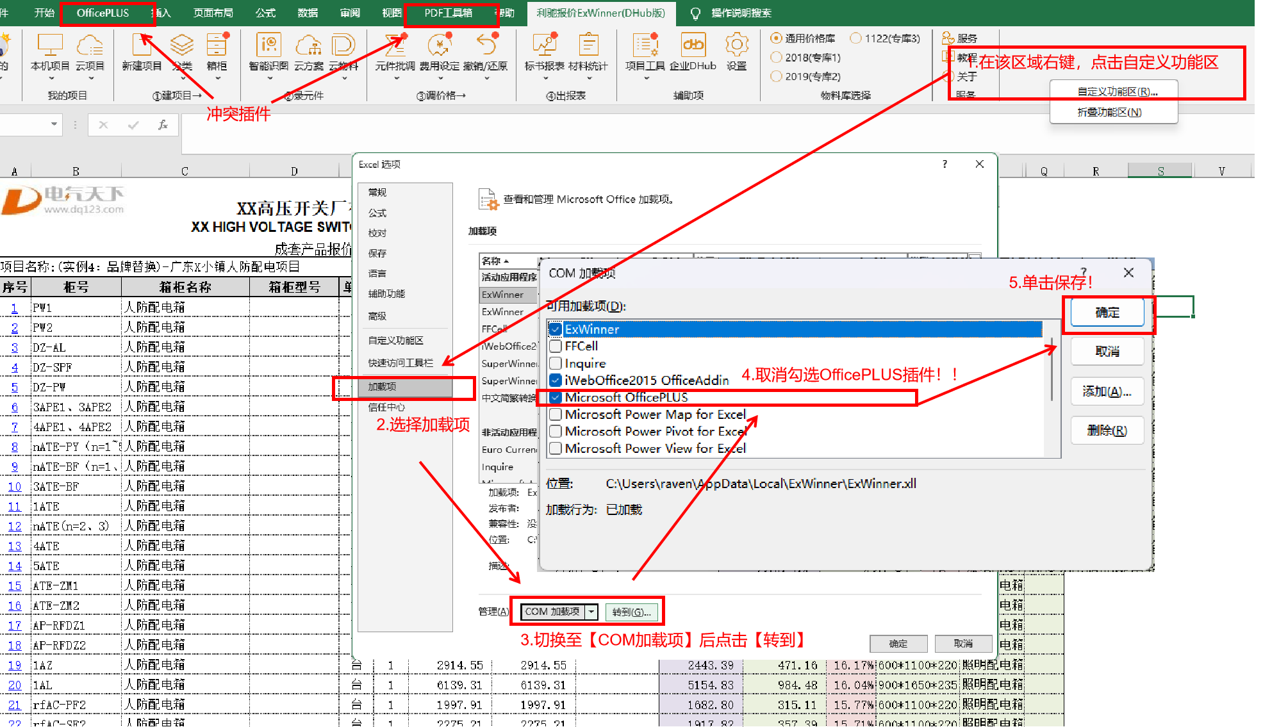
Task: Check Microsoft Power View for Excel
Action: 556,448
